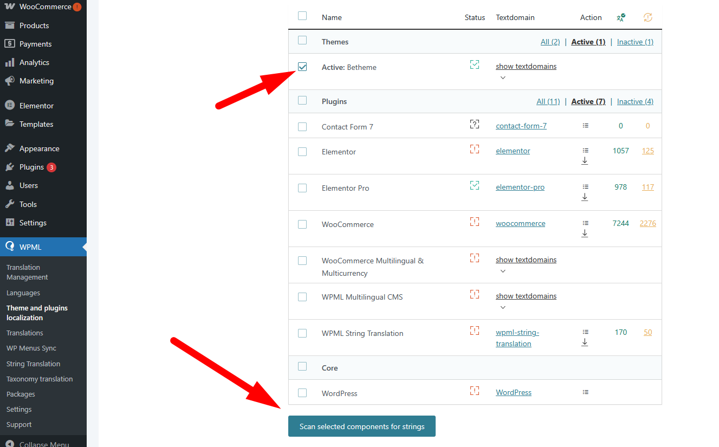The image size is (719, 447).
Task: Check the Elementor plugin checkbox
Action: [x=302, y=152]
